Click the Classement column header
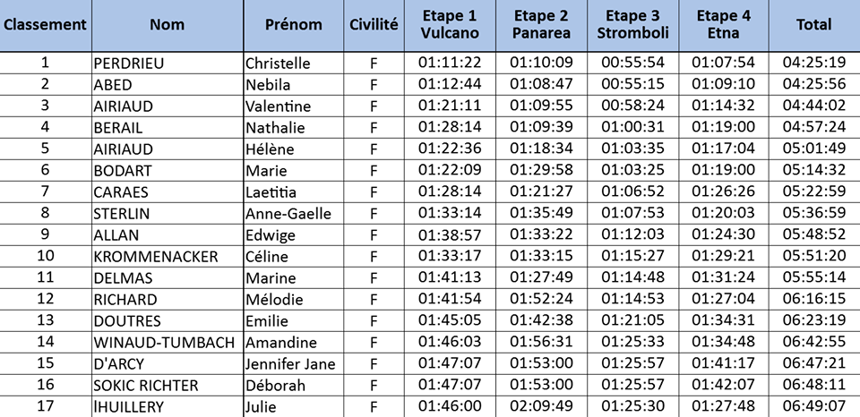This screenshot has width=860, height=417. [x=45, y=25]
